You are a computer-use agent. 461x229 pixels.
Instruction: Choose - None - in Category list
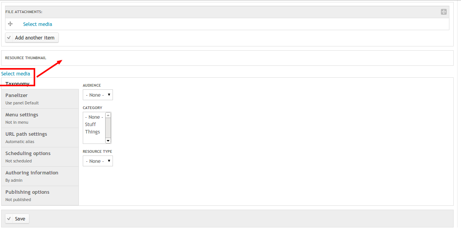tap(94, 117)
